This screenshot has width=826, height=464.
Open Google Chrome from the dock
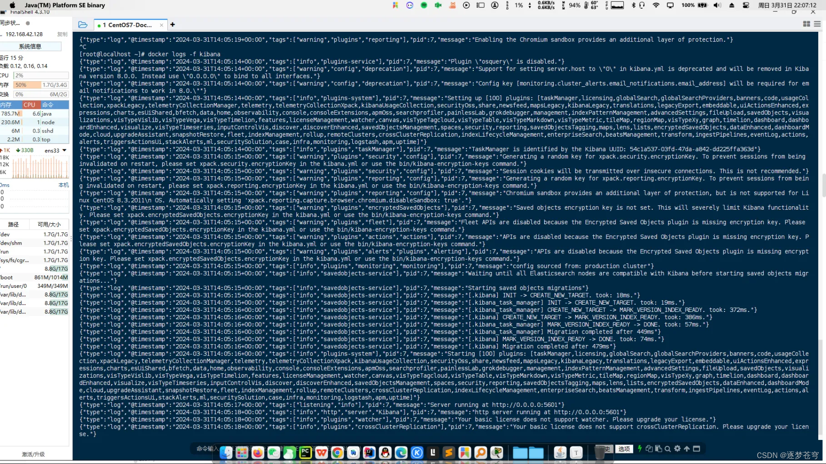point(337,452)
